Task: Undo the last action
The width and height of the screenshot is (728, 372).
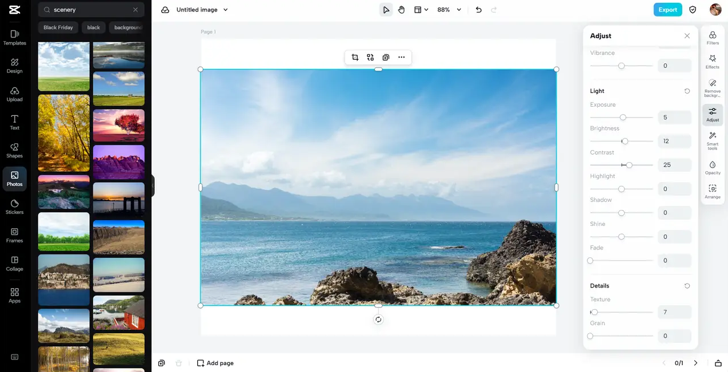Action: tap(479, 10)
